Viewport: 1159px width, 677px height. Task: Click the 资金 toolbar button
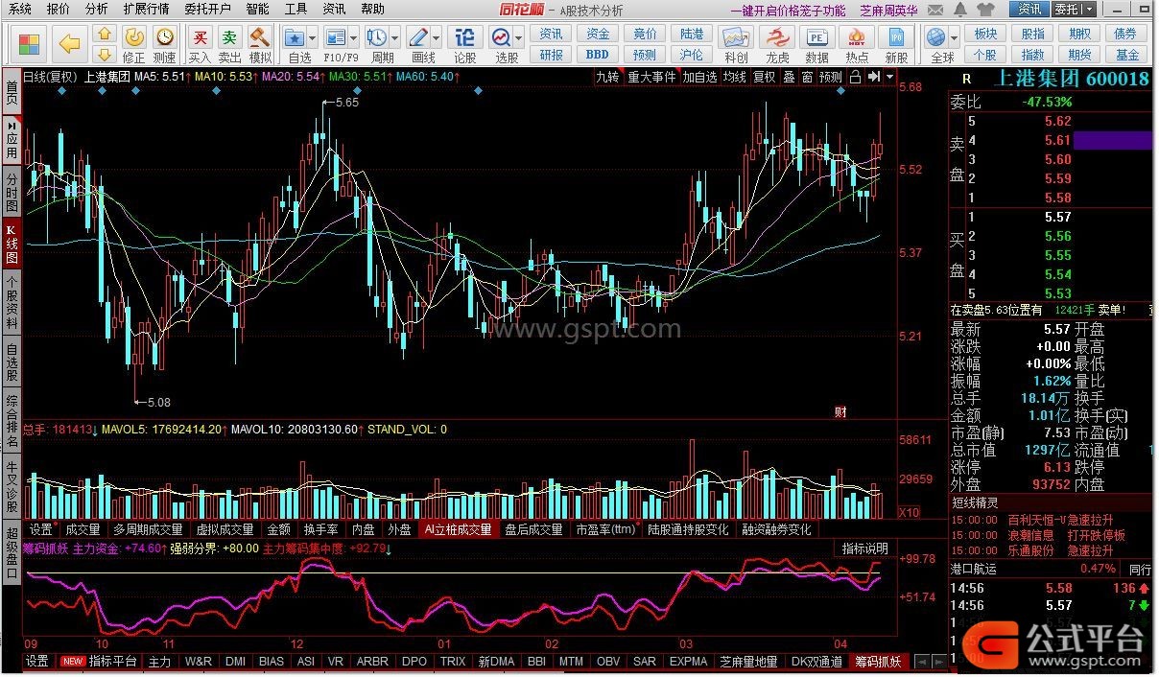(x=599, y=34)
